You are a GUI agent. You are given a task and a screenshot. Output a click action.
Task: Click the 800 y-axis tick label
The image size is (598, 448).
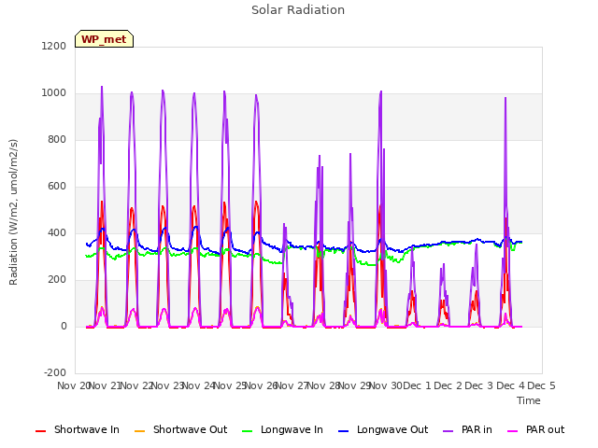pos(57,139)
